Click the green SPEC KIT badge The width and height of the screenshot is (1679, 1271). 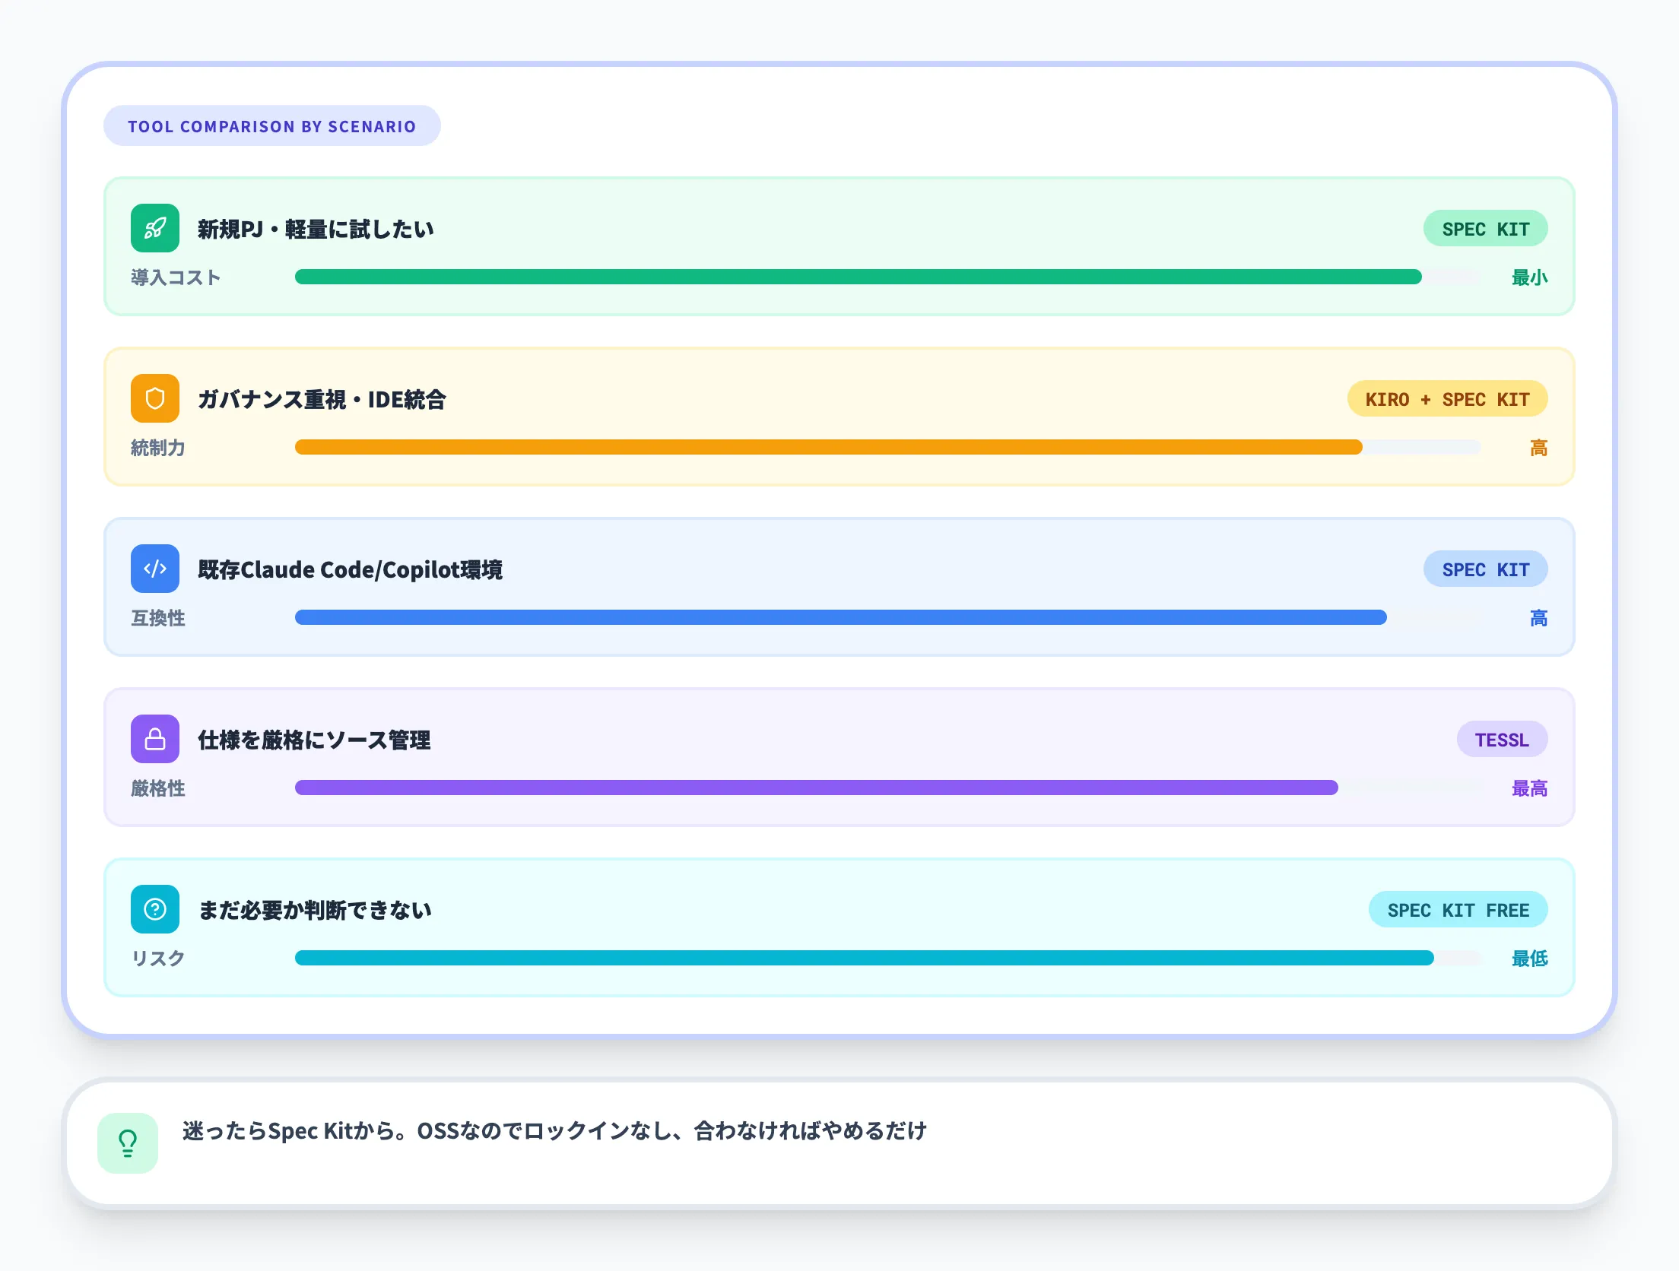tap(1485, 229)
